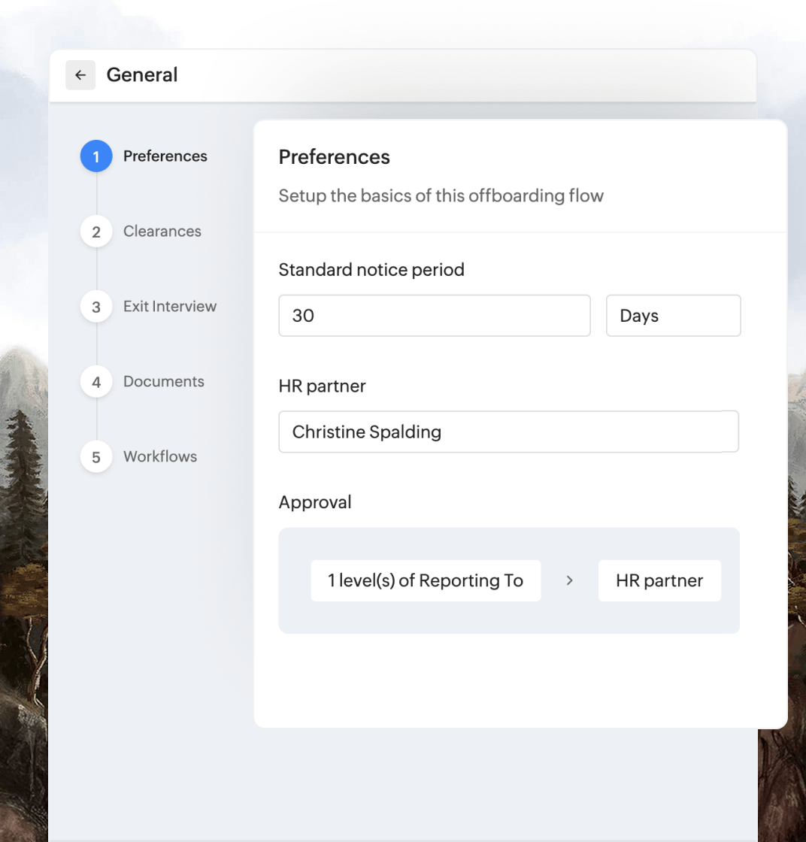Screen dimensions: 806x842
Task: Select step circle 3 for Exit Interview
Action: pyautogui.click(x=95, y=306)
